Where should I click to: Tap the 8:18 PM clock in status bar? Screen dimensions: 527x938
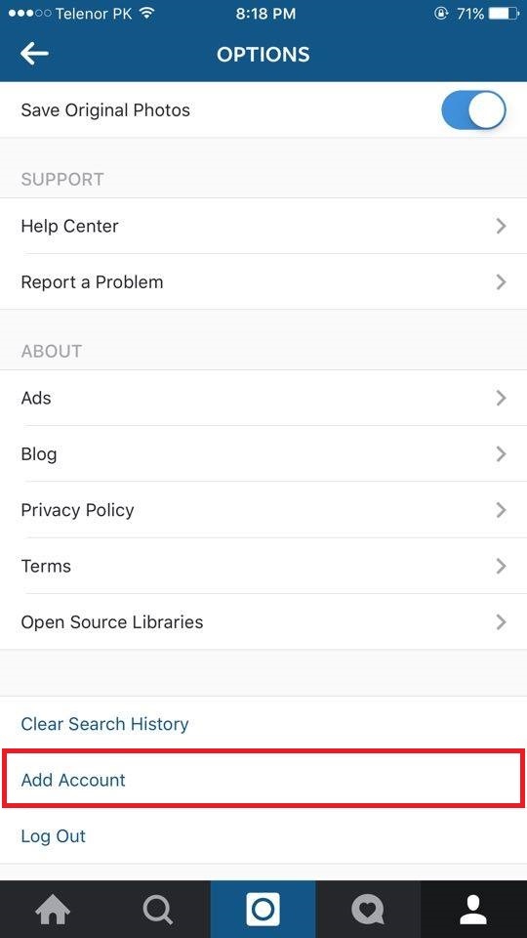265,14
